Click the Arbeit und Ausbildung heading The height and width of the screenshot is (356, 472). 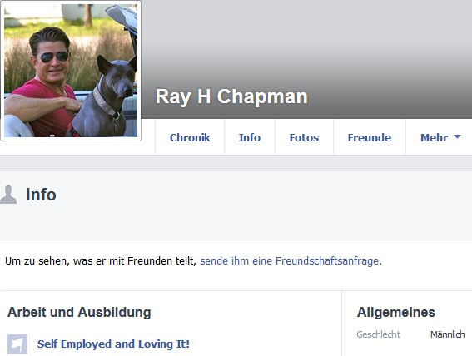pos(79,312)
